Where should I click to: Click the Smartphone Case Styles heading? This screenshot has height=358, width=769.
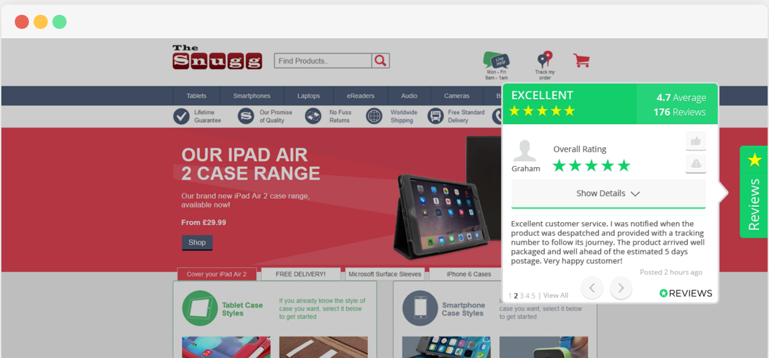coord(463,309)
